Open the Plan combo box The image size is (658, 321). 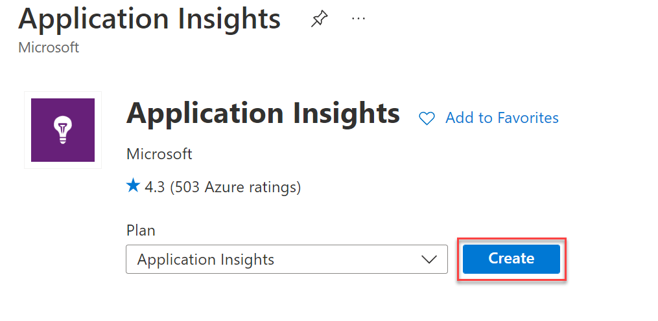287,260
